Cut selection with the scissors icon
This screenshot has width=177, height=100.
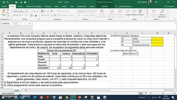[8, 10]
